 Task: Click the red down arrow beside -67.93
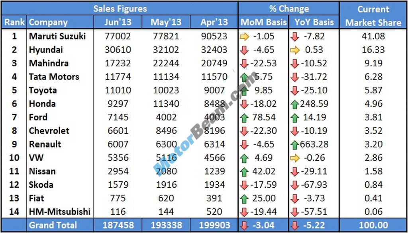click(295, 185)
